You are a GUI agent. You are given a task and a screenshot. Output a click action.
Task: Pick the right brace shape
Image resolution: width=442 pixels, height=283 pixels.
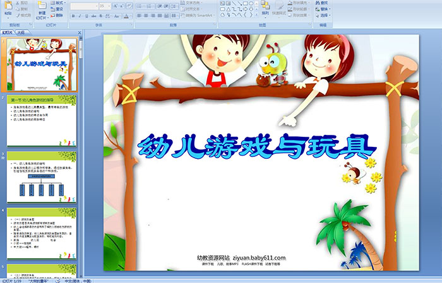tap(251, 14)
